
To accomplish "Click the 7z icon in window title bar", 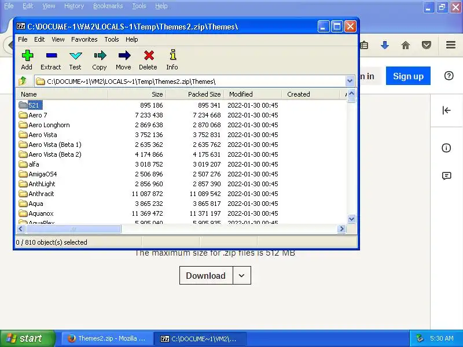I will (21, 26).
